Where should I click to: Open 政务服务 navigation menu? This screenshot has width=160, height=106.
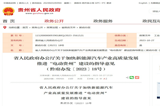tap(103, 21)
